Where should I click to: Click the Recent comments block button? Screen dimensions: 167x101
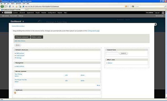pos(22,37)
